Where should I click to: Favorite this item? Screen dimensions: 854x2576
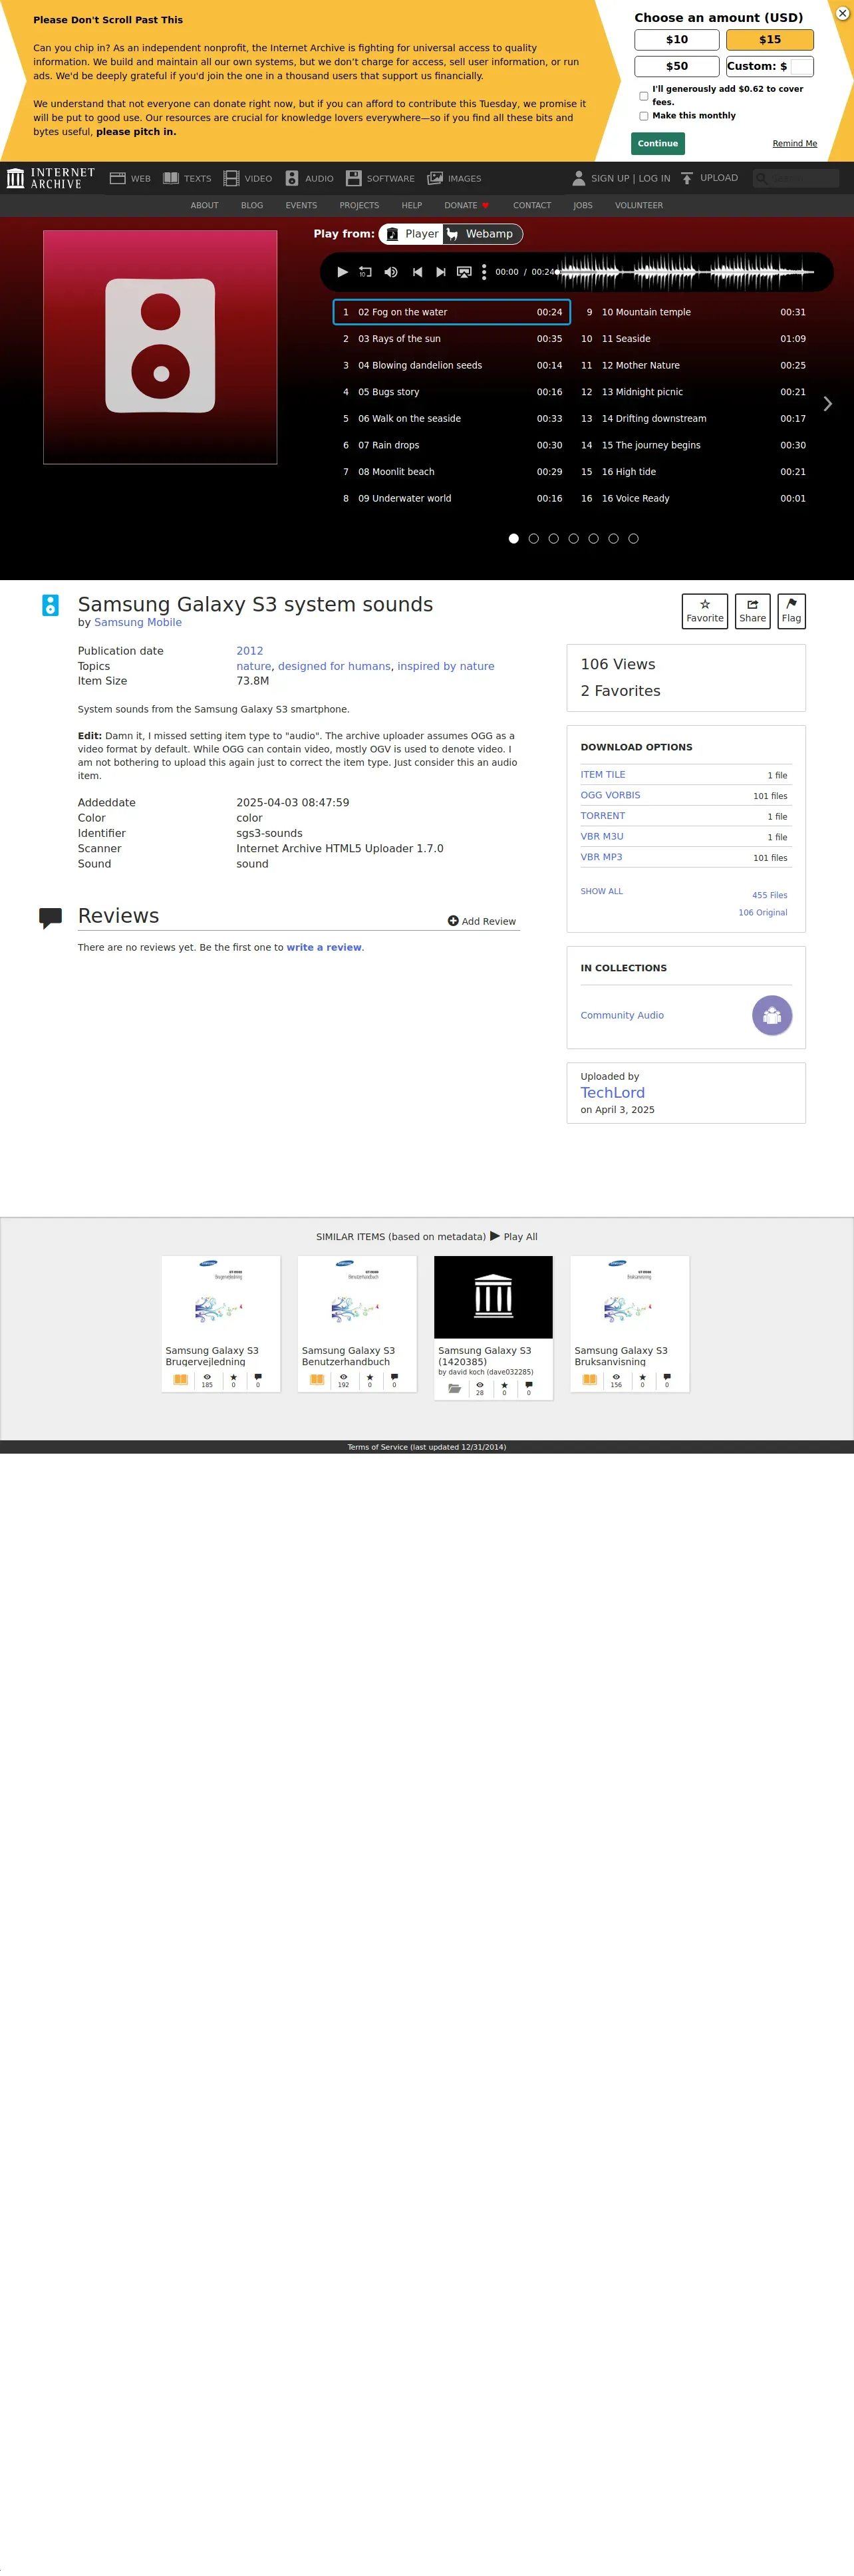pyautogui.click(x=705, y=611)
